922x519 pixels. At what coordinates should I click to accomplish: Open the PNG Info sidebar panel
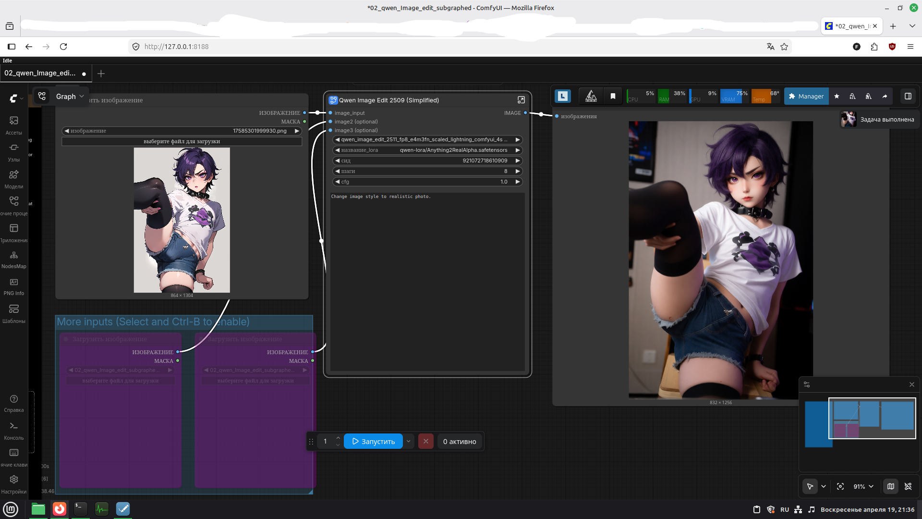14,286
